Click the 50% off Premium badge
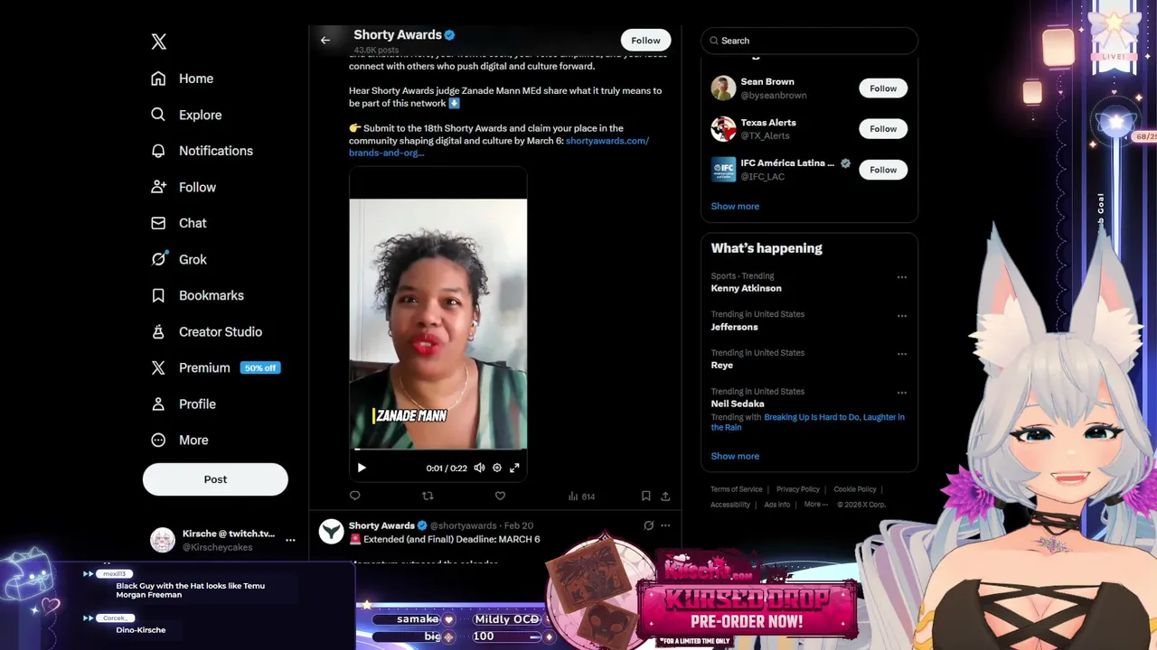 coord(260,368)
